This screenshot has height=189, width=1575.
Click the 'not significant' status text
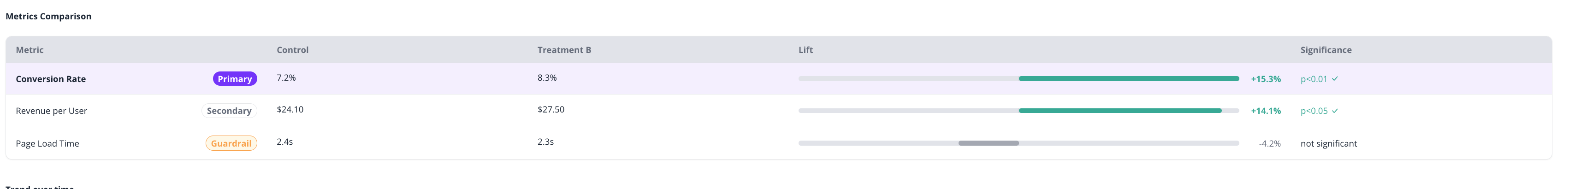pyautogui.click(x=1328, y=143)
